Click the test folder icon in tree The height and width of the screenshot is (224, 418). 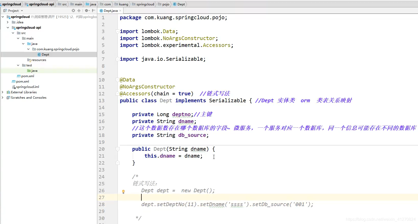tap(24, 65)
